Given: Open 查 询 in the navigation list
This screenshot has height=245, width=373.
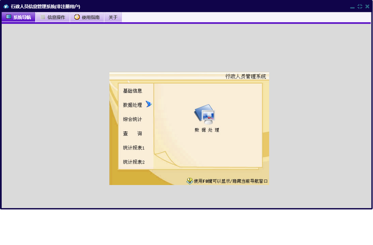Looking at the screenshot, I should pyautogui.click(x=132, y=134).
